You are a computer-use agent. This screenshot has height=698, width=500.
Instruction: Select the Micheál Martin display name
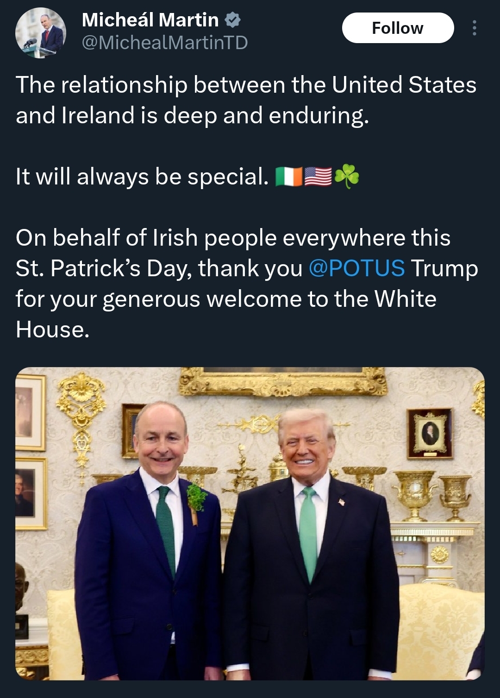150,20
